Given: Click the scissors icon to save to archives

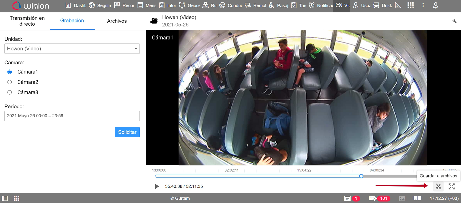Looking at the screenshot, I should tap(438, 187).
